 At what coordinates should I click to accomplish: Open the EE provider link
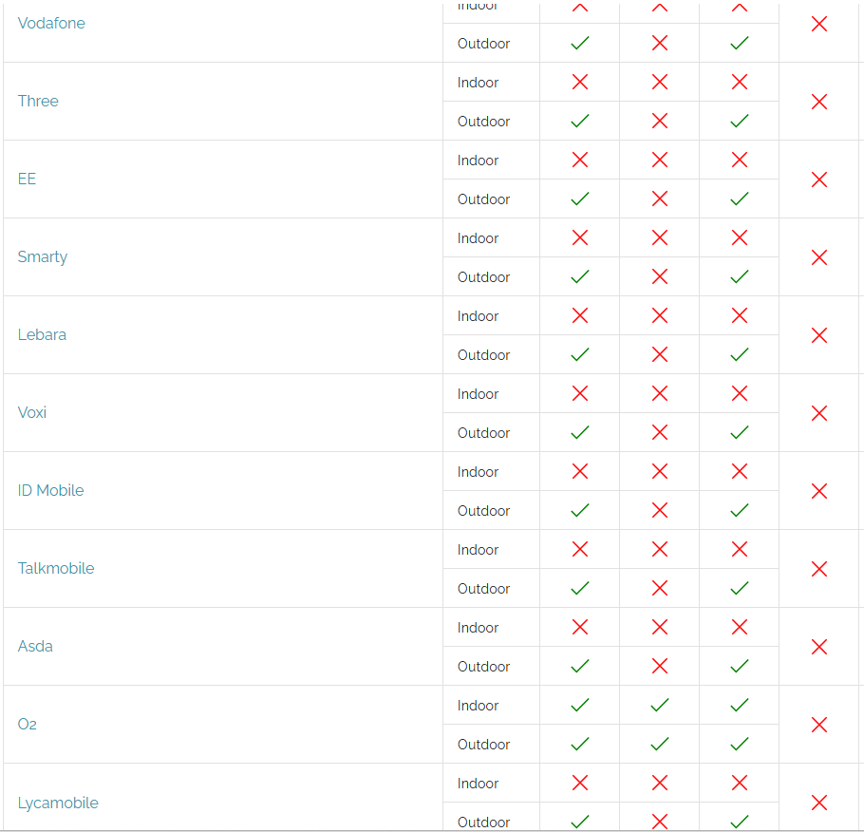[x=27, y=179]
